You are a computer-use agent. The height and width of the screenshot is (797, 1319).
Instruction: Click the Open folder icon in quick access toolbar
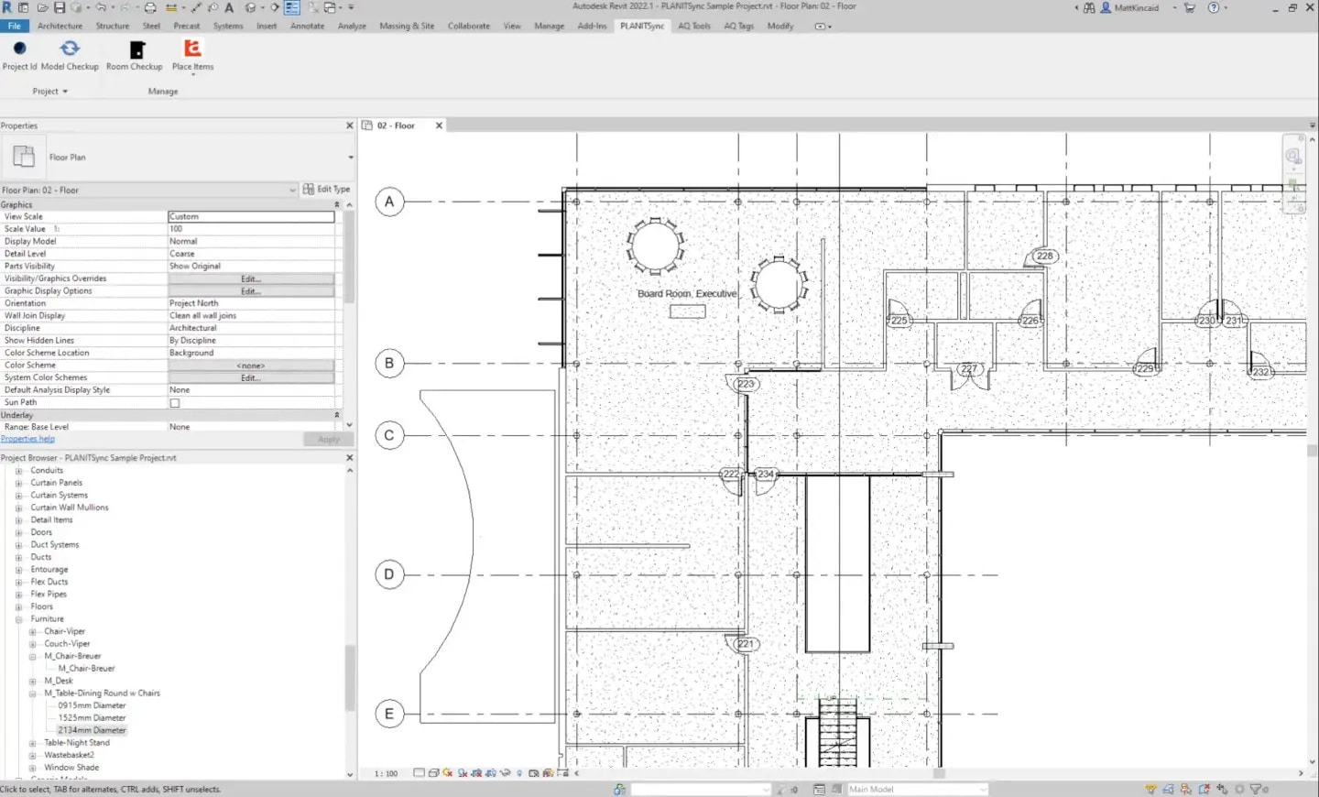(42, 7)
